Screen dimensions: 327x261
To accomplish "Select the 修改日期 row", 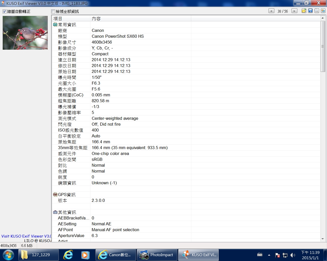I will point(186,66).
